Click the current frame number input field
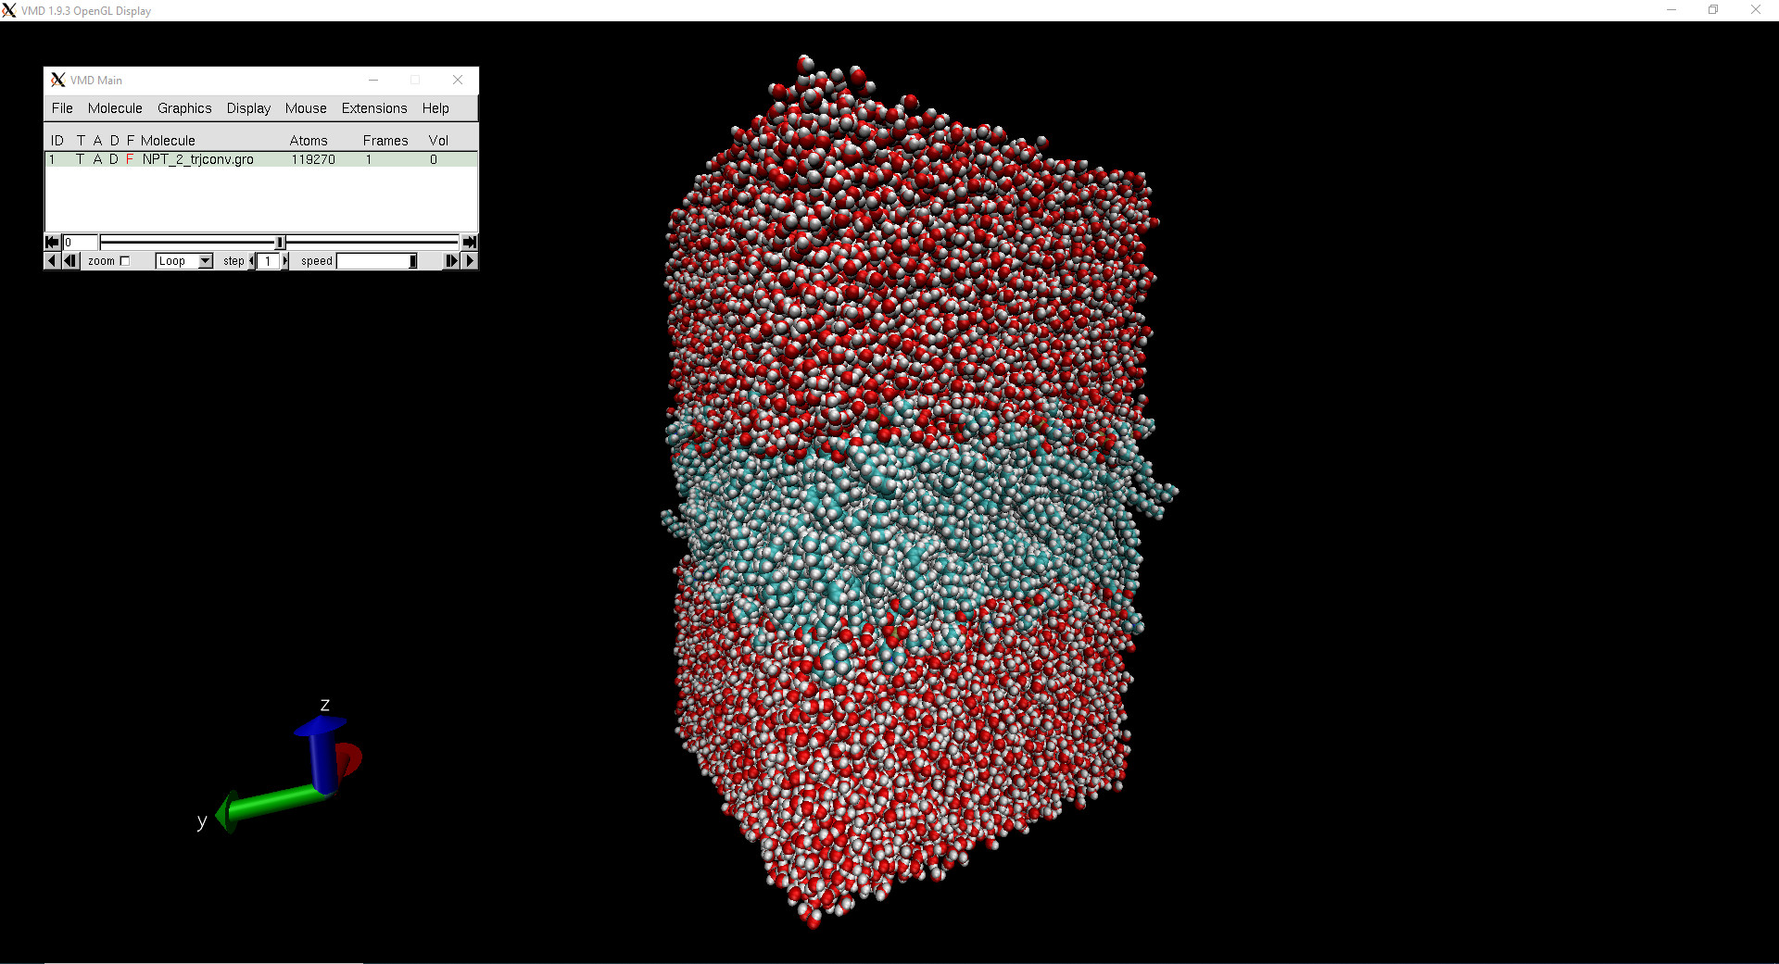This screenshot has width=1779, height=964. (80, 243)
